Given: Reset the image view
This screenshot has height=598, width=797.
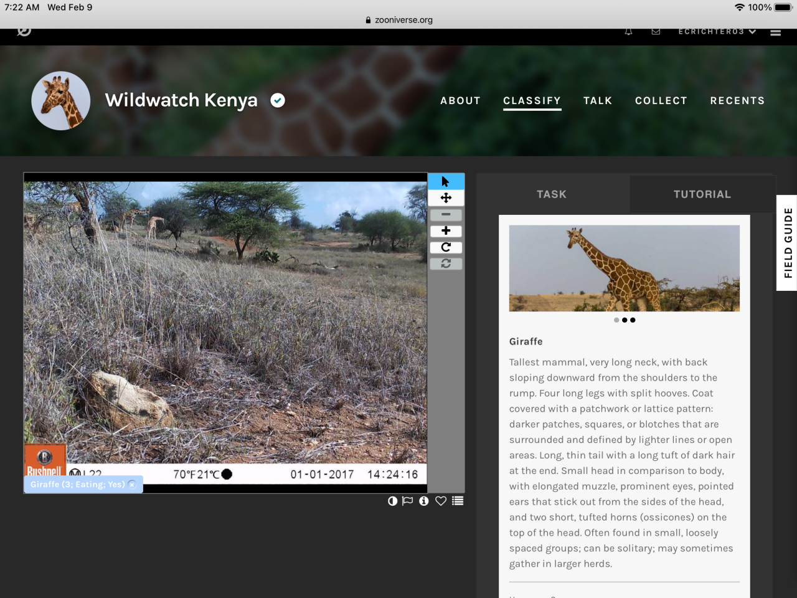Looking at the screenshot, I should point(446,263).
